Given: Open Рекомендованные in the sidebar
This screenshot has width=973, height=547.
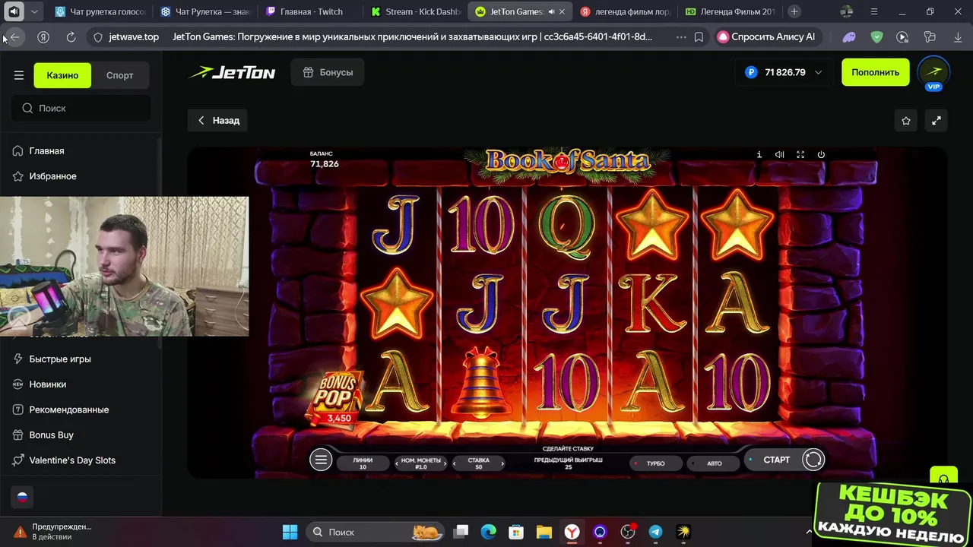Looking at the screenshot, I should pyautogui.click(x=68, y=409).
